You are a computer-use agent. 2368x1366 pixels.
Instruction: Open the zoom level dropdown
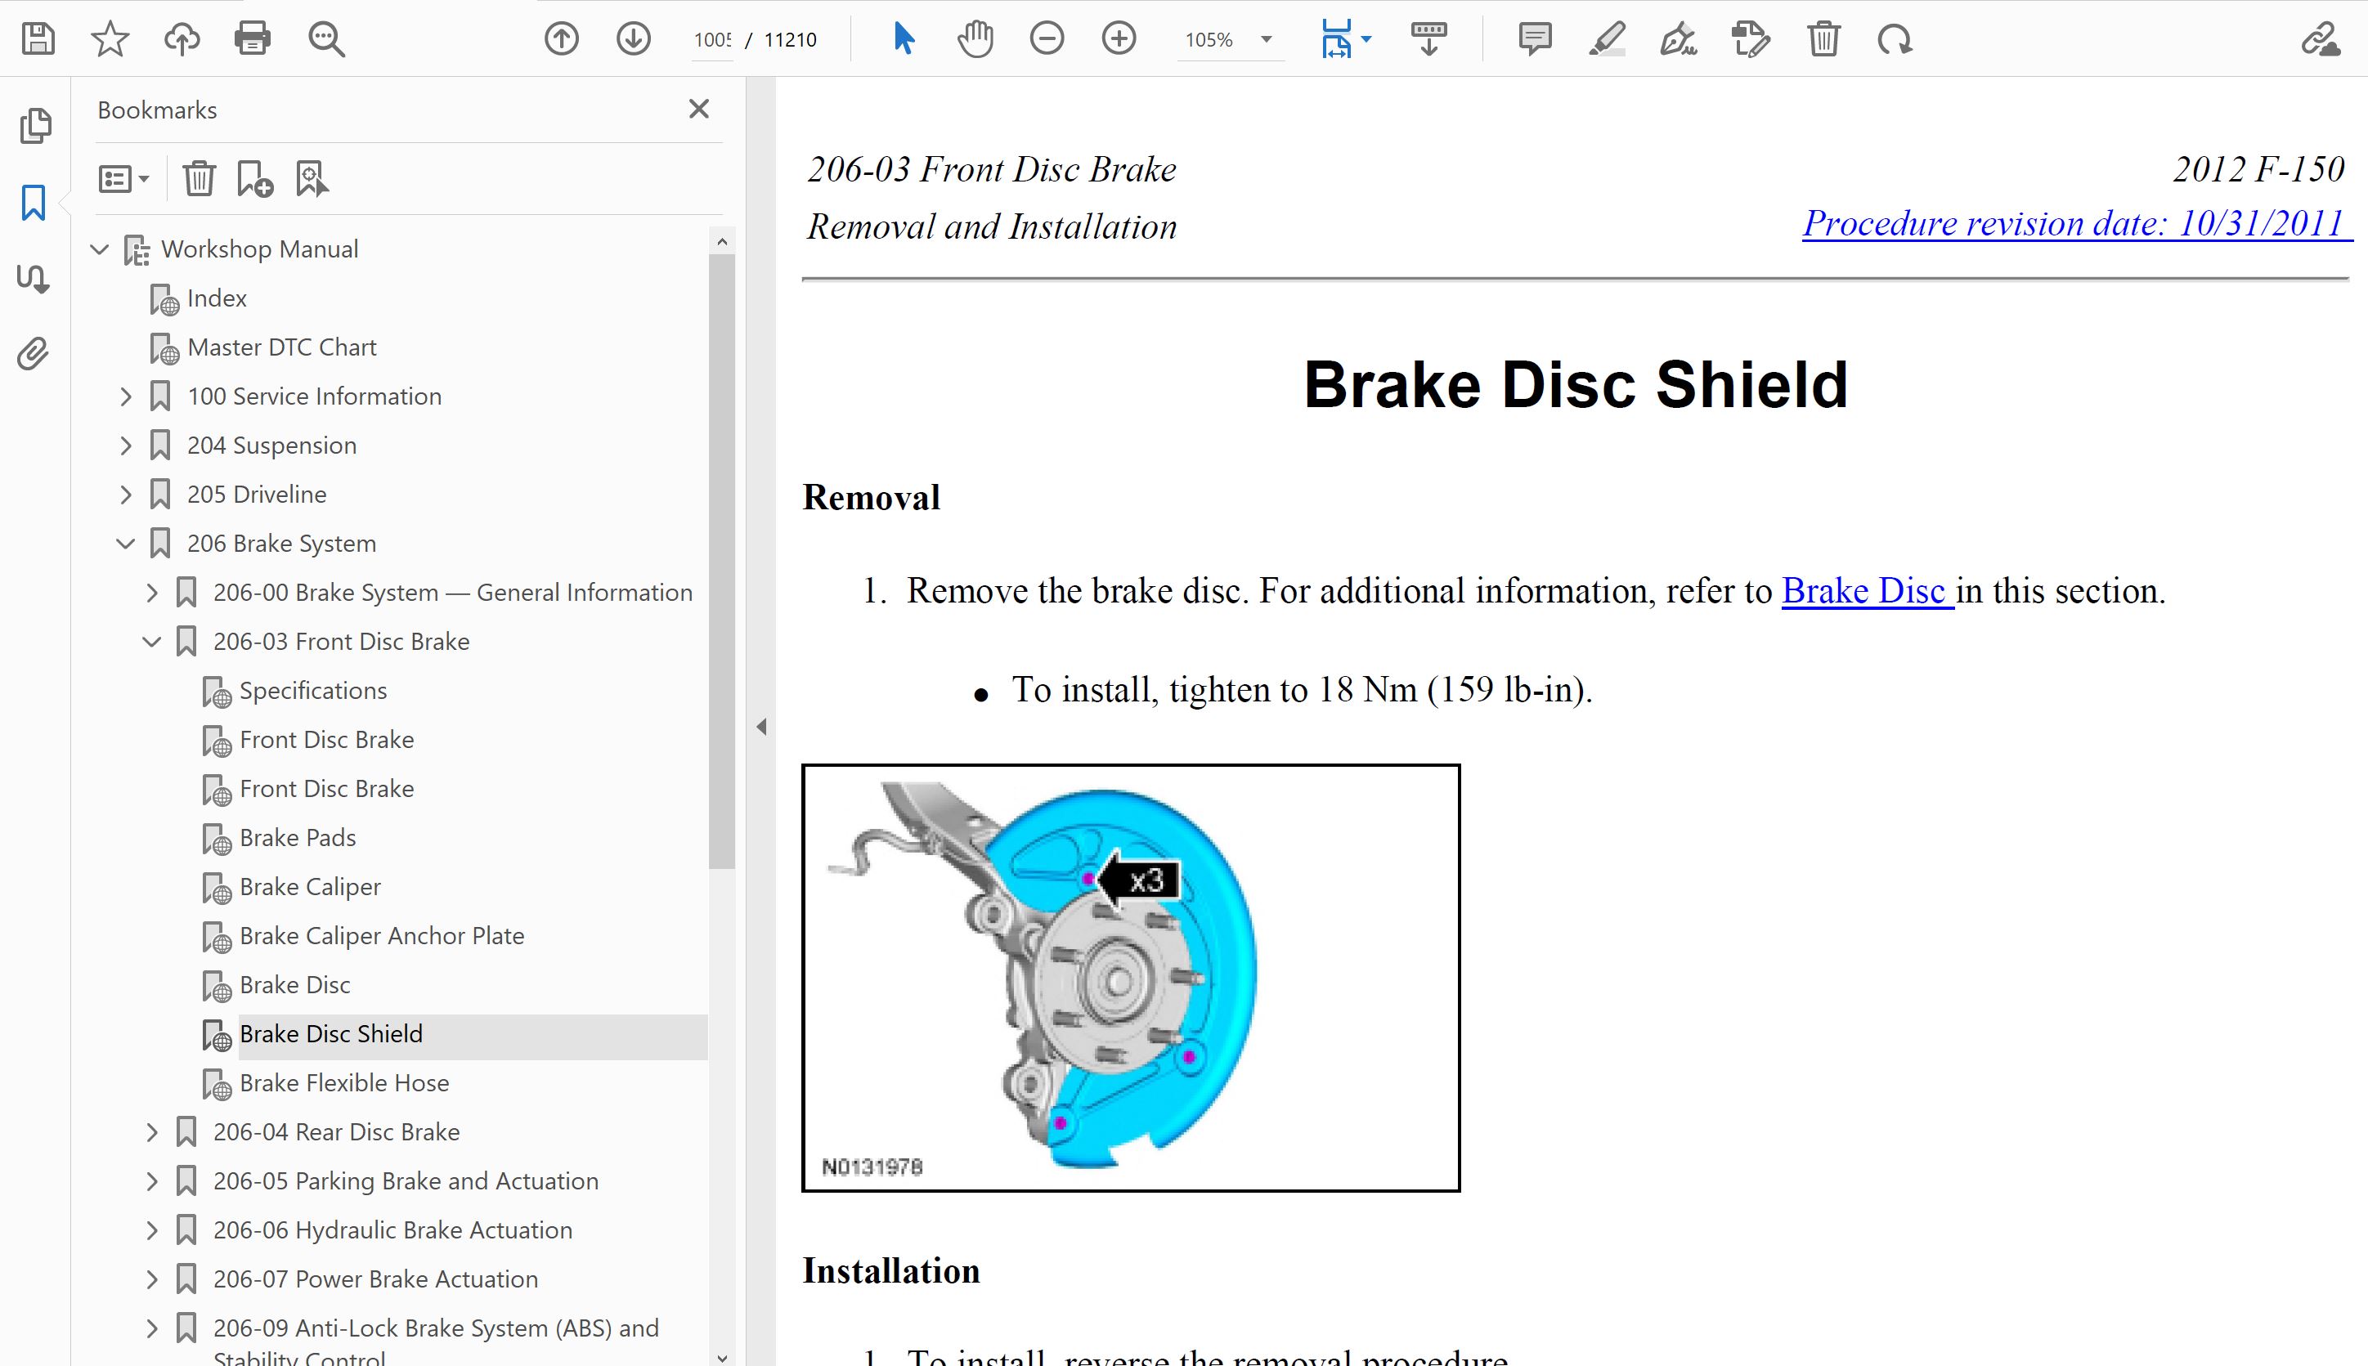1266,39
